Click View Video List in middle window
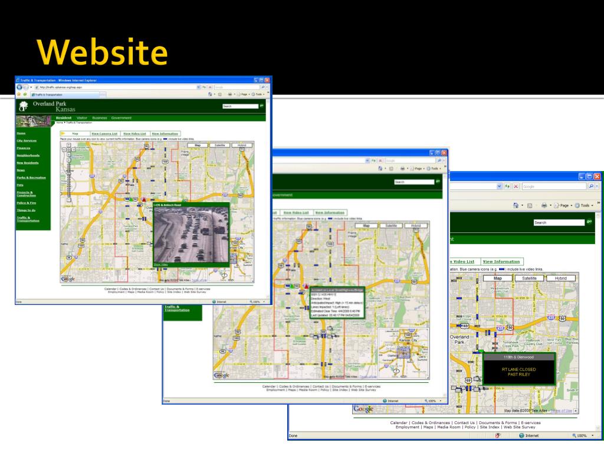Screen dimensions: 604x453 click(296, 212)
